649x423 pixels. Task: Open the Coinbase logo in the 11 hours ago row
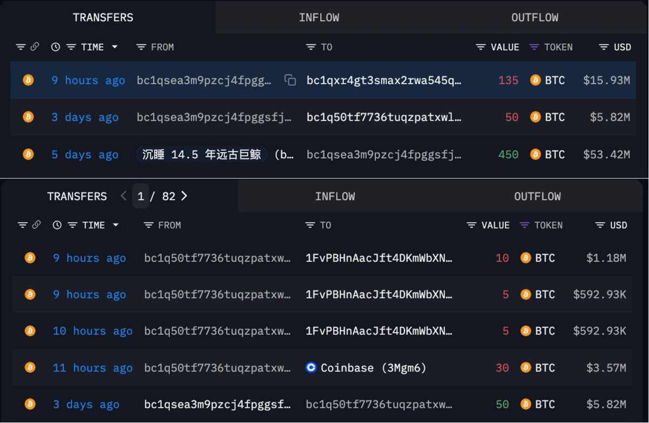311,368
